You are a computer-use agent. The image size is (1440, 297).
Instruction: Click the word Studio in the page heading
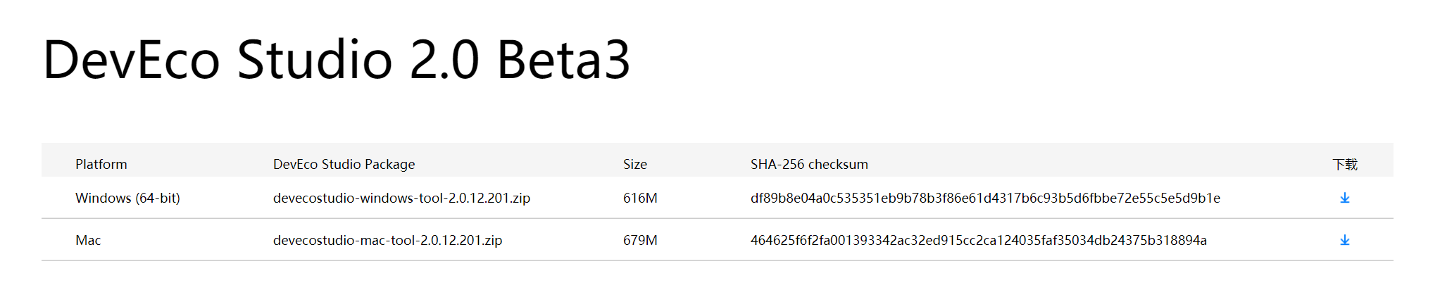[x=314, y=60]
